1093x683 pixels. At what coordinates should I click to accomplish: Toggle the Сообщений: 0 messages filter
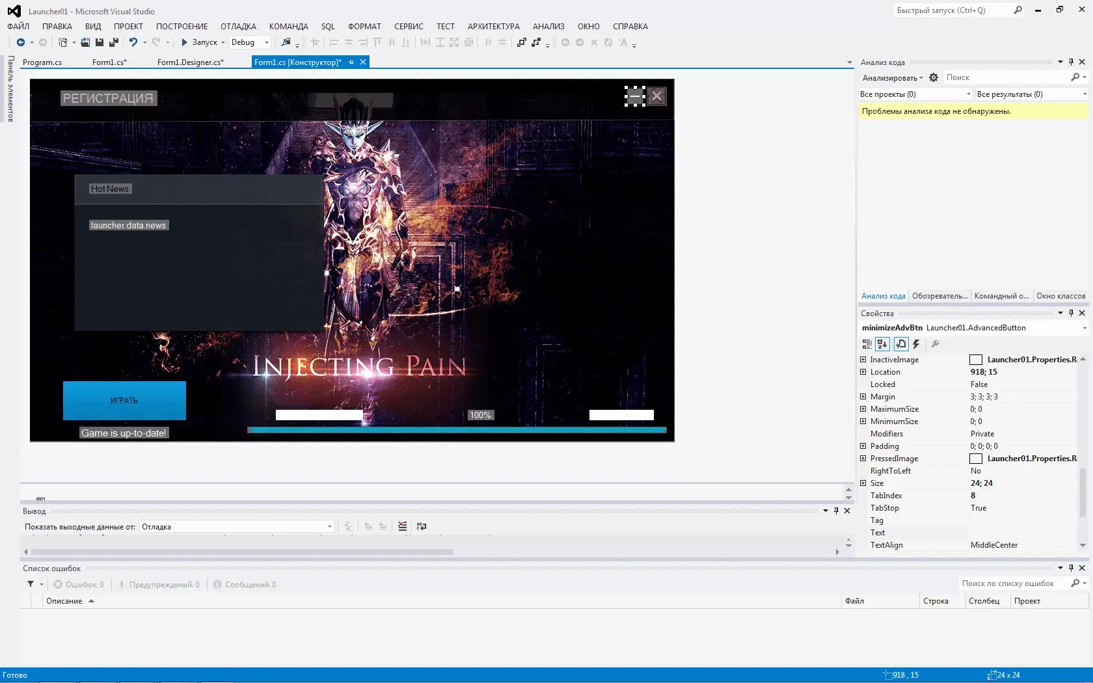point(245,584)
